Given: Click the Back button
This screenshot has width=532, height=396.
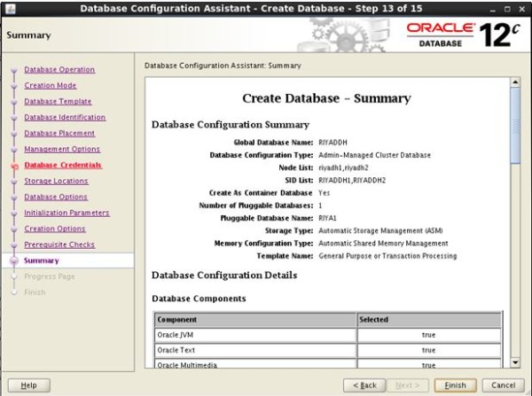Looking at the screenshot, I should coord(364,385).
